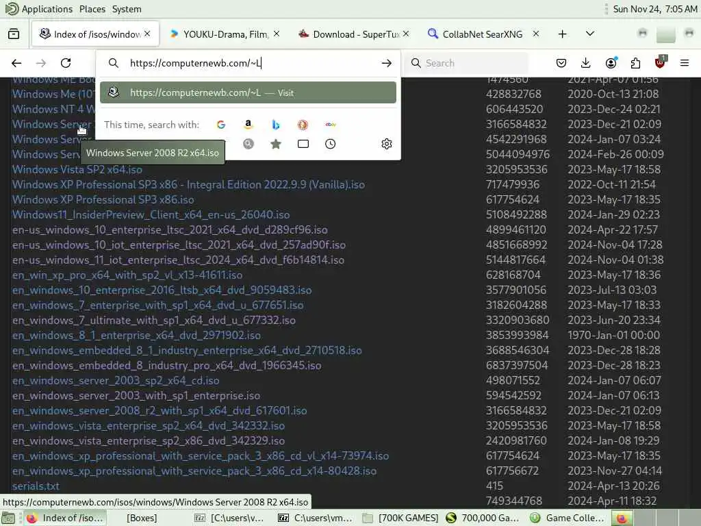Search bookmarks using the star icon

(x=276, y=144)
